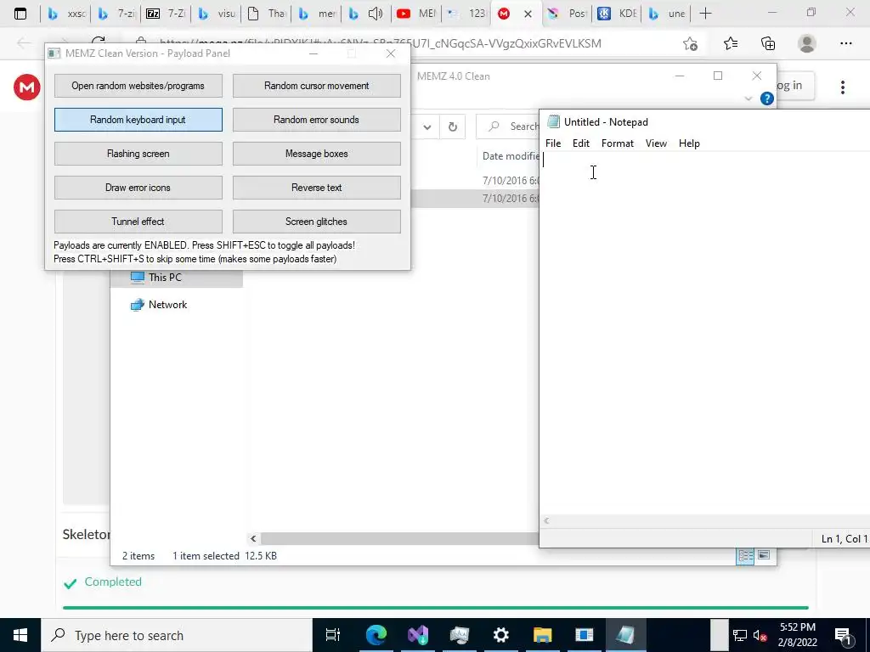Click Date modified column header

[x=511, y=156]
